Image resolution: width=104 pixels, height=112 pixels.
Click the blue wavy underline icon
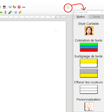[24, 7]
